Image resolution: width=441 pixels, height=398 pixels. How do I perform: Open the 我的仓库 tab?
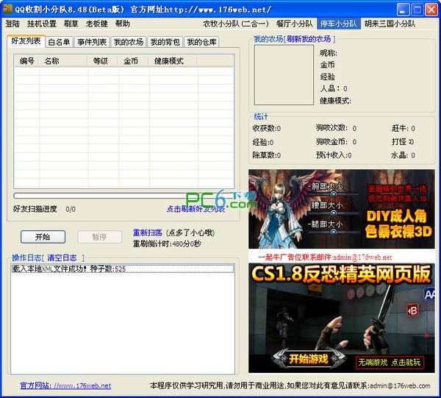(201, 42)
